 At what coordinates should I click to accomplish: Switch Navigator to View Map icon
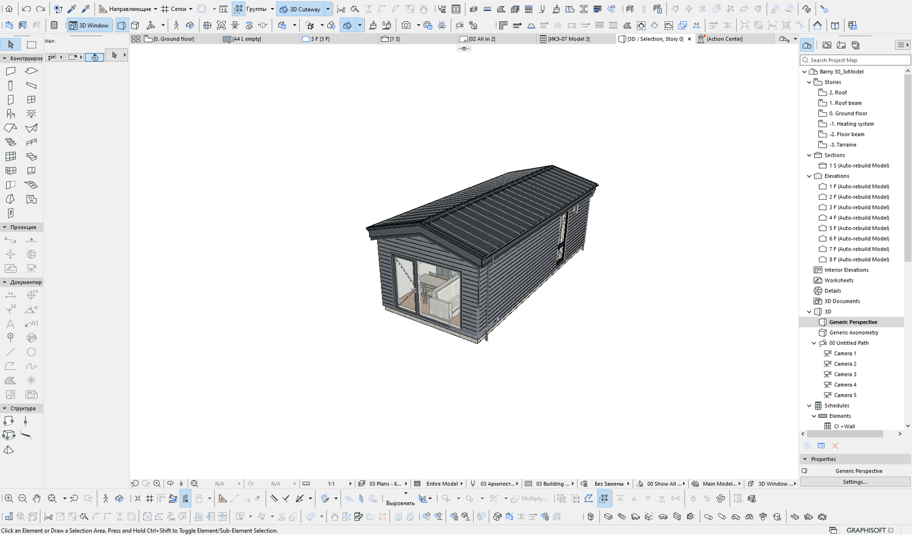827,45
